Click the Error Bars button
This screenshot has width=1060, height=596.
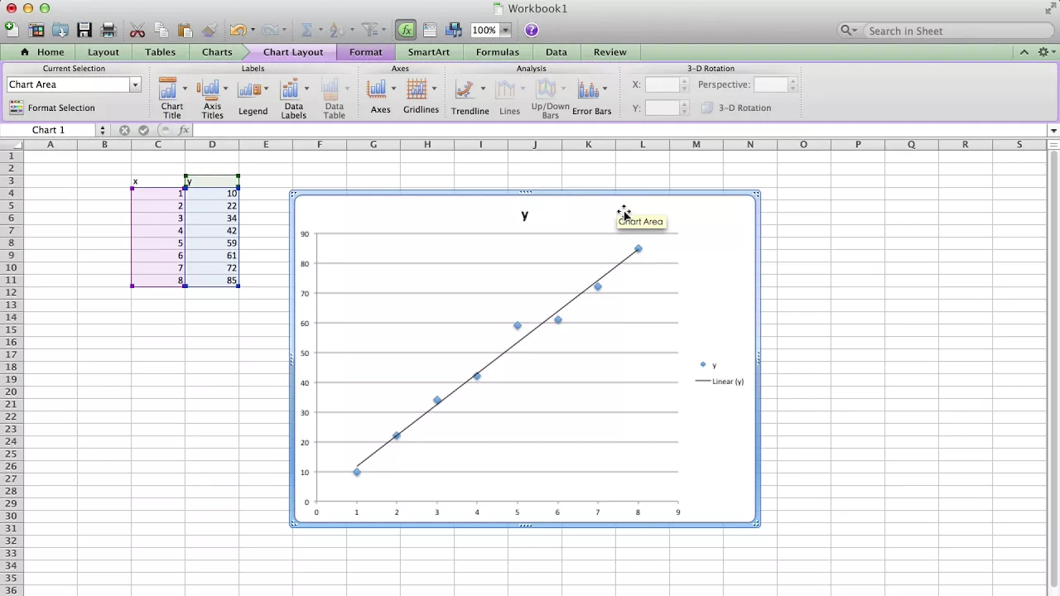(x=591, y=98)
